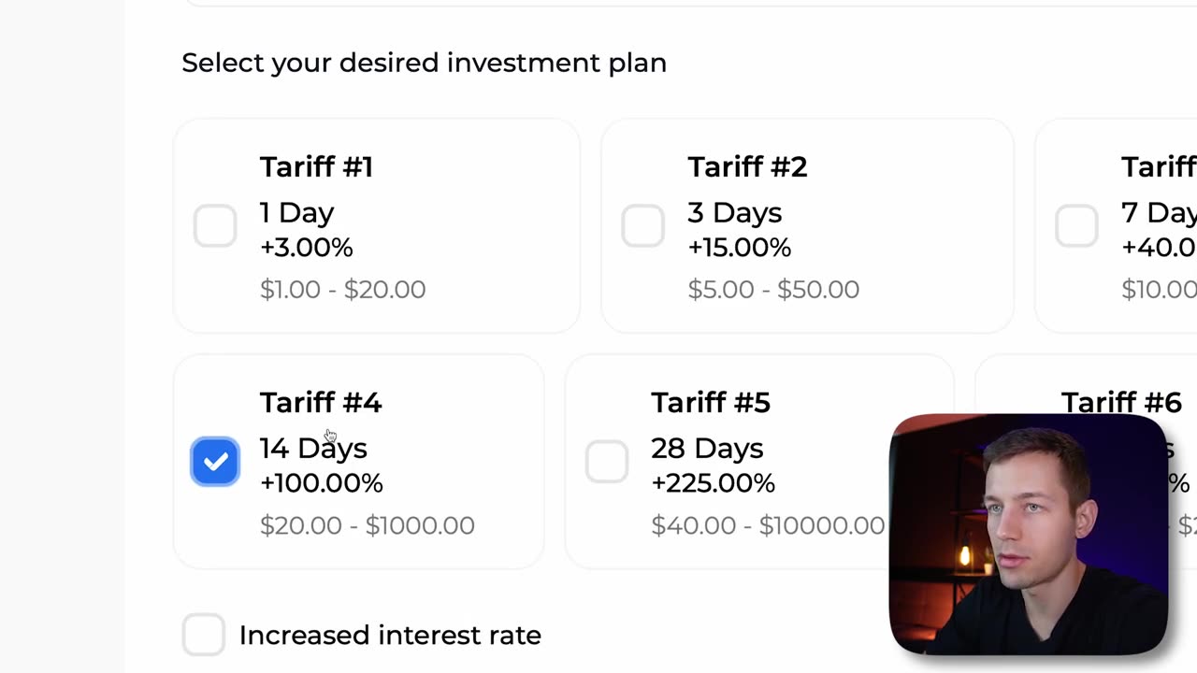Click the $20.00 - $1000.00 range text

pyautogui.click(x=368, y=525)
